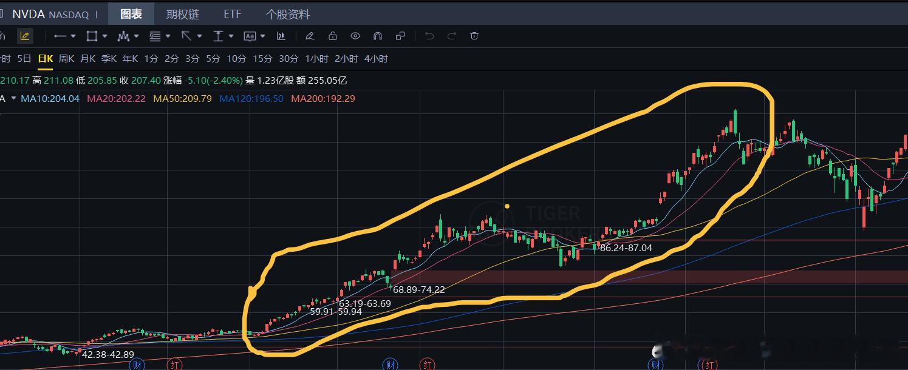Viewport: 908px width, 370px height.
Task: Click the undo arrow icon
Action: pyautogui.click(x=429, y=36)
